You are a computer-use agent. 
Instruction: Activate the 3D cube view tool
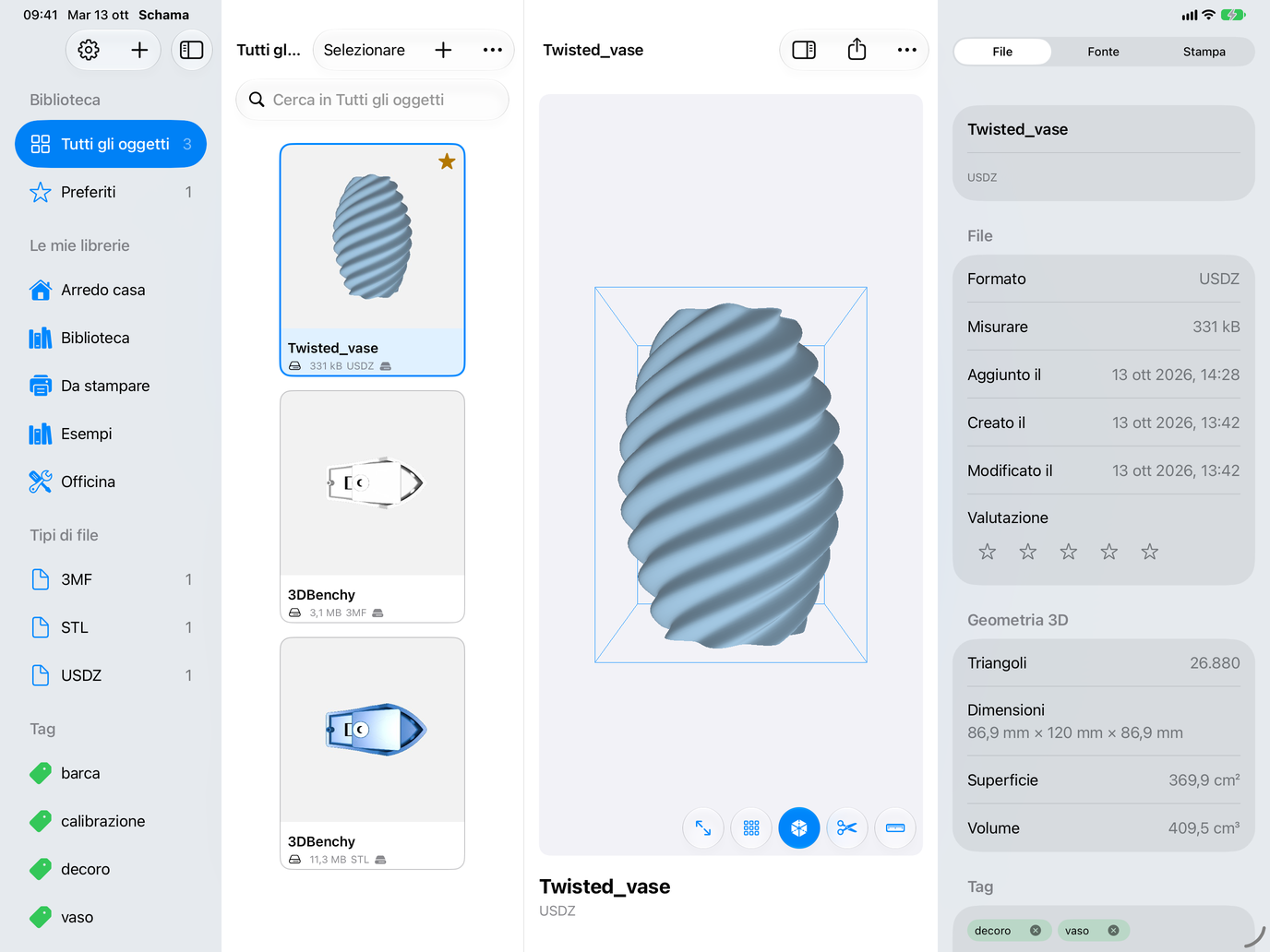tap(799, 828)
